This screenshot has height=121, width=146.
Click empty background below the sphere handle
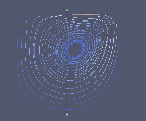[67, 119]
